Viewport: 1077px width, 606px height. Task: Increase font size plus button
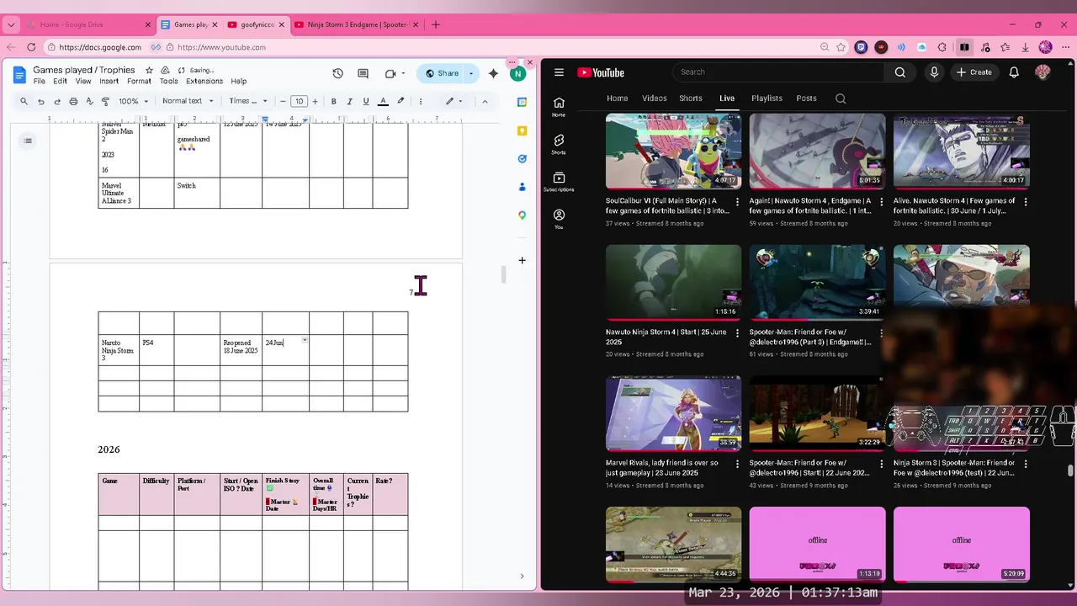pyautogui.click(x=315, y=101)
